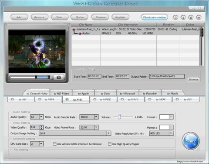Image resolution: width=209 pixels, height=164 pixels.
Task: Open the Video Resolution dropdown
Action: (171, 133)
